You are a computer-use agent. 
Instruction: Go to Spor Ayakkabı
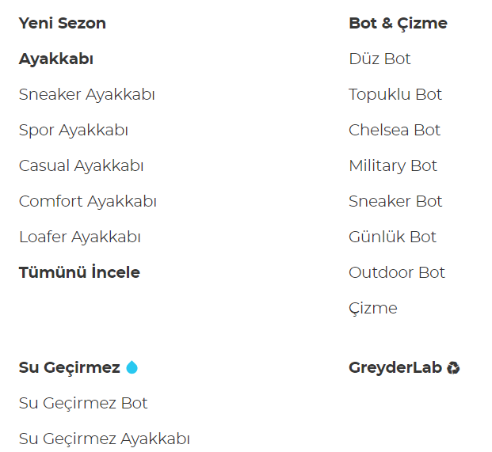click(73, 130)
